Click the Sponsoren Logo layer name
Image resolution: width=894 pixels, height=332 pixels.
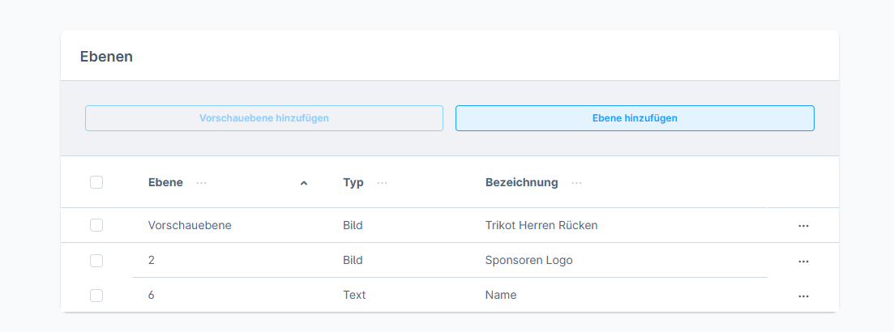528,260
